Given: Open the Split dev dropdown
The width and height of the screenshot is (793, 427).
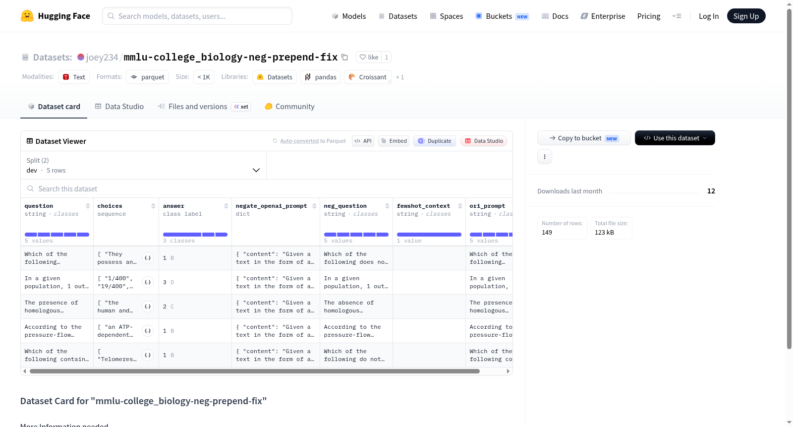Looking at the screenshot, I should point(143,165).
